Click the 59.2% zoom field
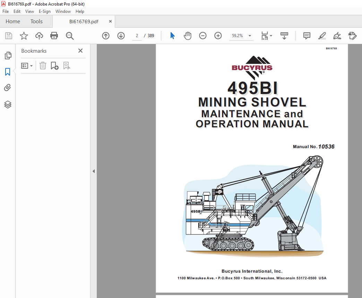The image size is (362, 298). [238, 36]
